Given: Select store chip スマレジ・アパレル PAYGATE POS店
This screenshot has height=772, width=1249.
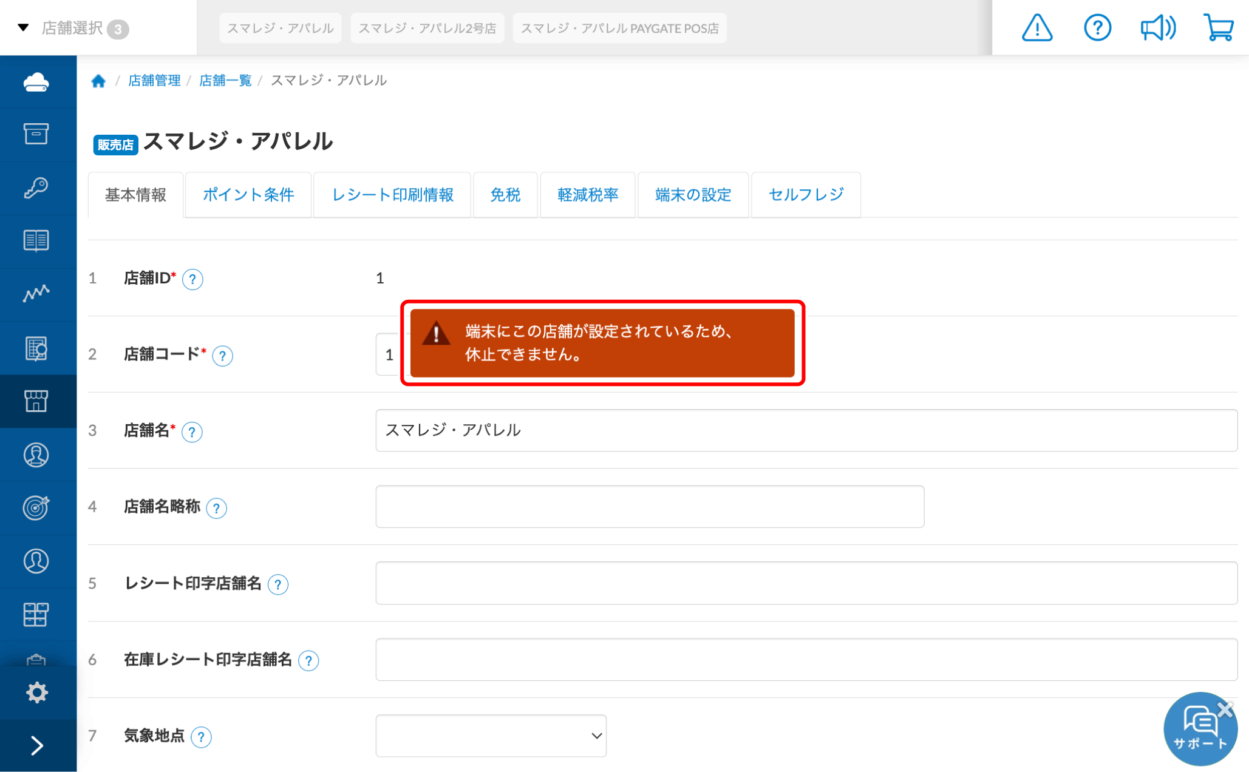Looking at the screenshot, I should (x=619, y=28).
